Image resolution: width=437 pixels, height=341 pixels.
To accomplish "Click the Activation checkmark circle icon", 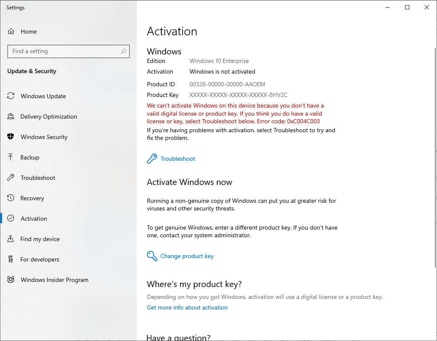I will (11, 219).
